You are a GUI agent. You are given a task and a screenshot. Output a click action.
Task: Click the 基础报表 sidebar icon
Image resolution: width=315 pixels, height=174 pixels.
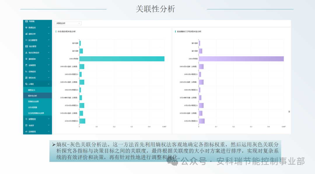[26, 59]
